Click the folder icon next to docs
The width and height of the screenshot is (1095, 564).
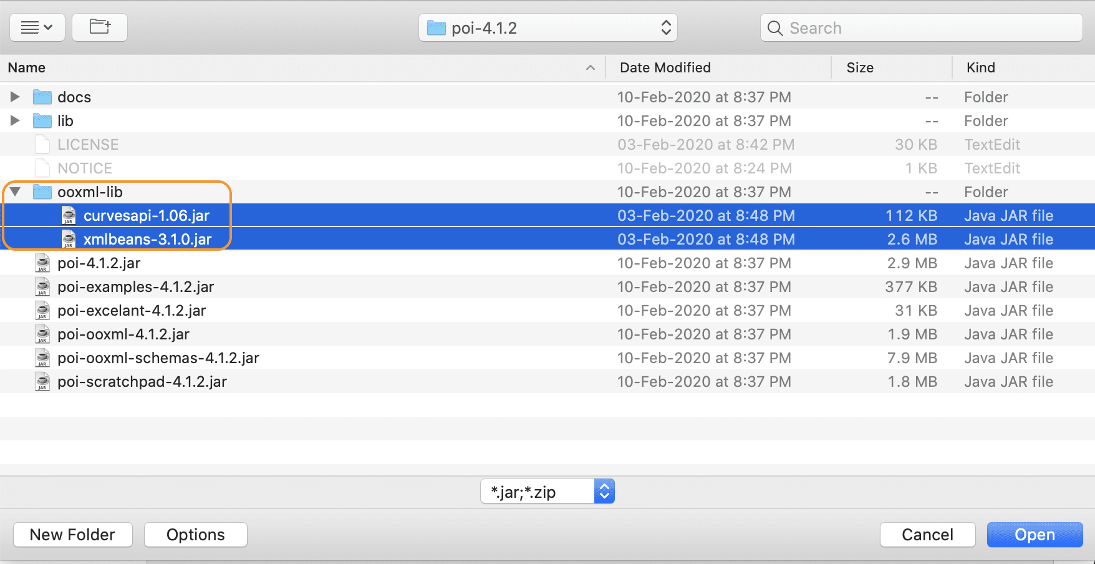coord(41,97)
